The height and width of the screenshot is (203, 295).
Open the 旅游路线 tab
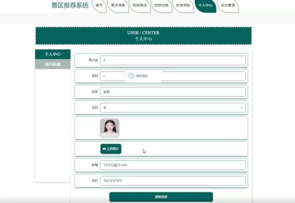140,6
